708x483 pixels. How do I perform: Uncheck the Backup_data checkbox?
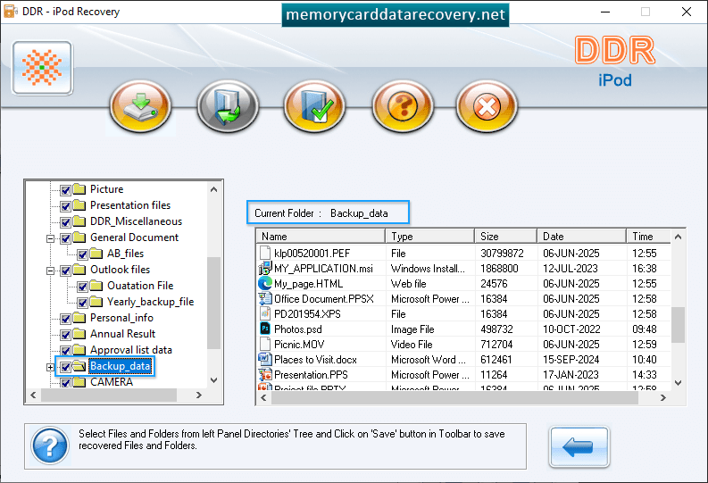click(x=65, y=367)
